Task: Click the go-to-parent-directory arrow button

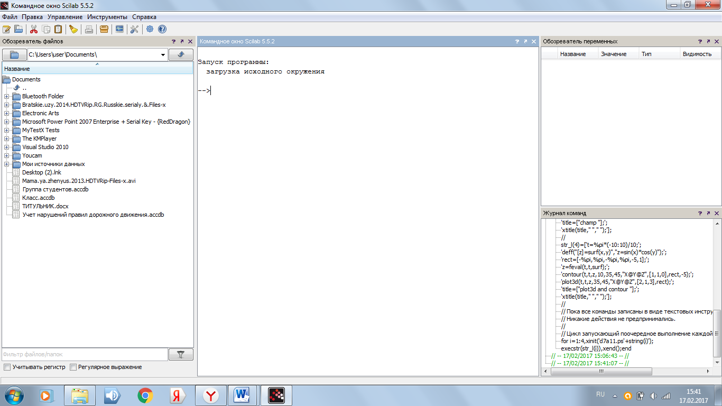Action: pyautogui.click(x=181, y=54)
